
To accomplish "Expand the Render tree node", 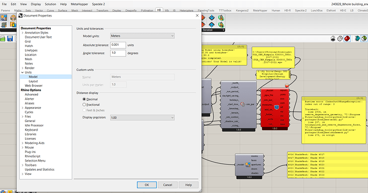I will (x=22, y=68).
